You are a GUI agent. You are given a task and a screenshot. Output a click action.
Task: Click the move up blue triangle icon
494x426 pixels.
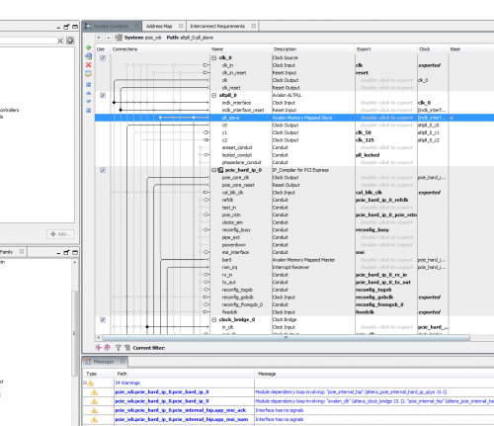click(88, 93)
